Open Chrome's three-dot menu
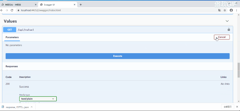This screenshot has height=111, width=240. coord(237,10)
